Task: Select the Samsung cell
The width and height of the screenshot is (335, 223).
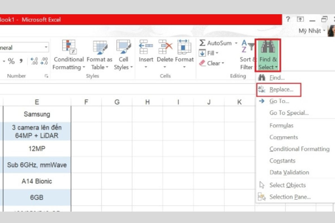Action: (x=37, y=114)
